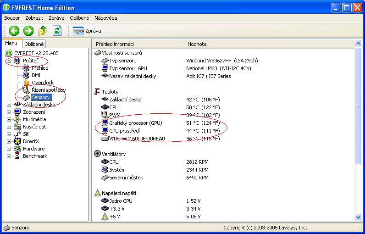Expand the Síť tree node
Viewport: 365px width, 234px height.
(x=9, y=134)
